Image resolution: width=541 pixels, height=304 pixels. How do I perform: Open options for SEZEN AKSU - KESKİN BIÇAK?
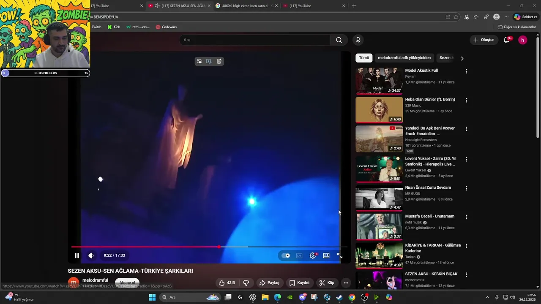click(467, 275)
